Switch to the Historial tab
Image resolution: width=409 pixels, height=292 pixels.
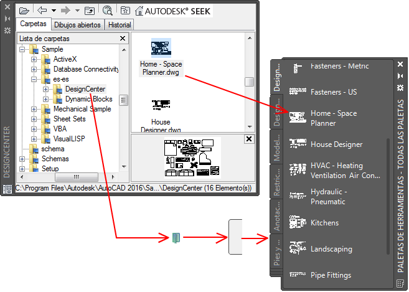120,25
